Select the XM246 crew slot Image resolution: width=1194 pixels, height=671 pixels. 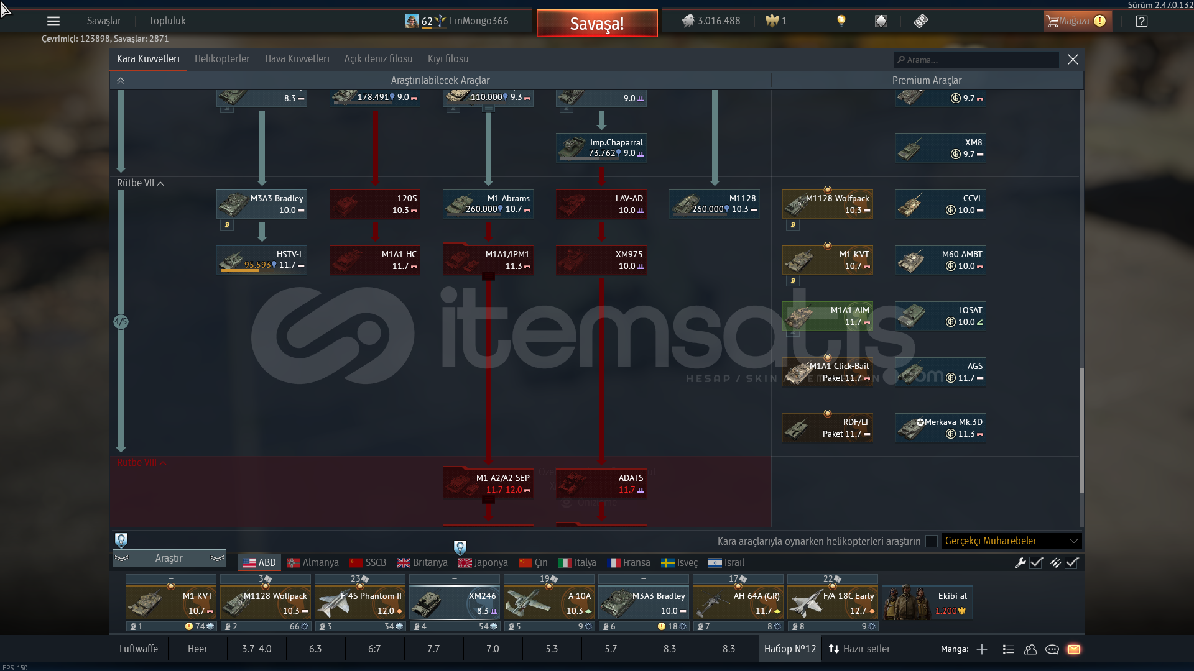tap(455, 603)
